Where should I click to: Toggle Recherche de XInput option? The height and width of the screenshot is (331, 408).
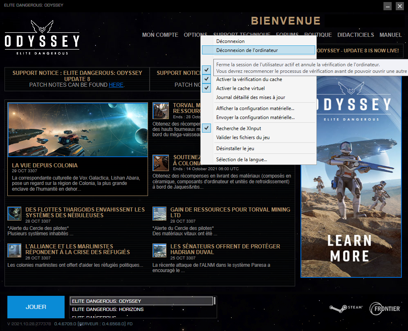click(259, 128)
